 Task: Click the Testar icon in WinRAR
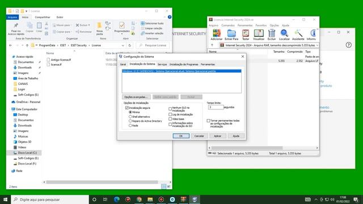(246, 33)
